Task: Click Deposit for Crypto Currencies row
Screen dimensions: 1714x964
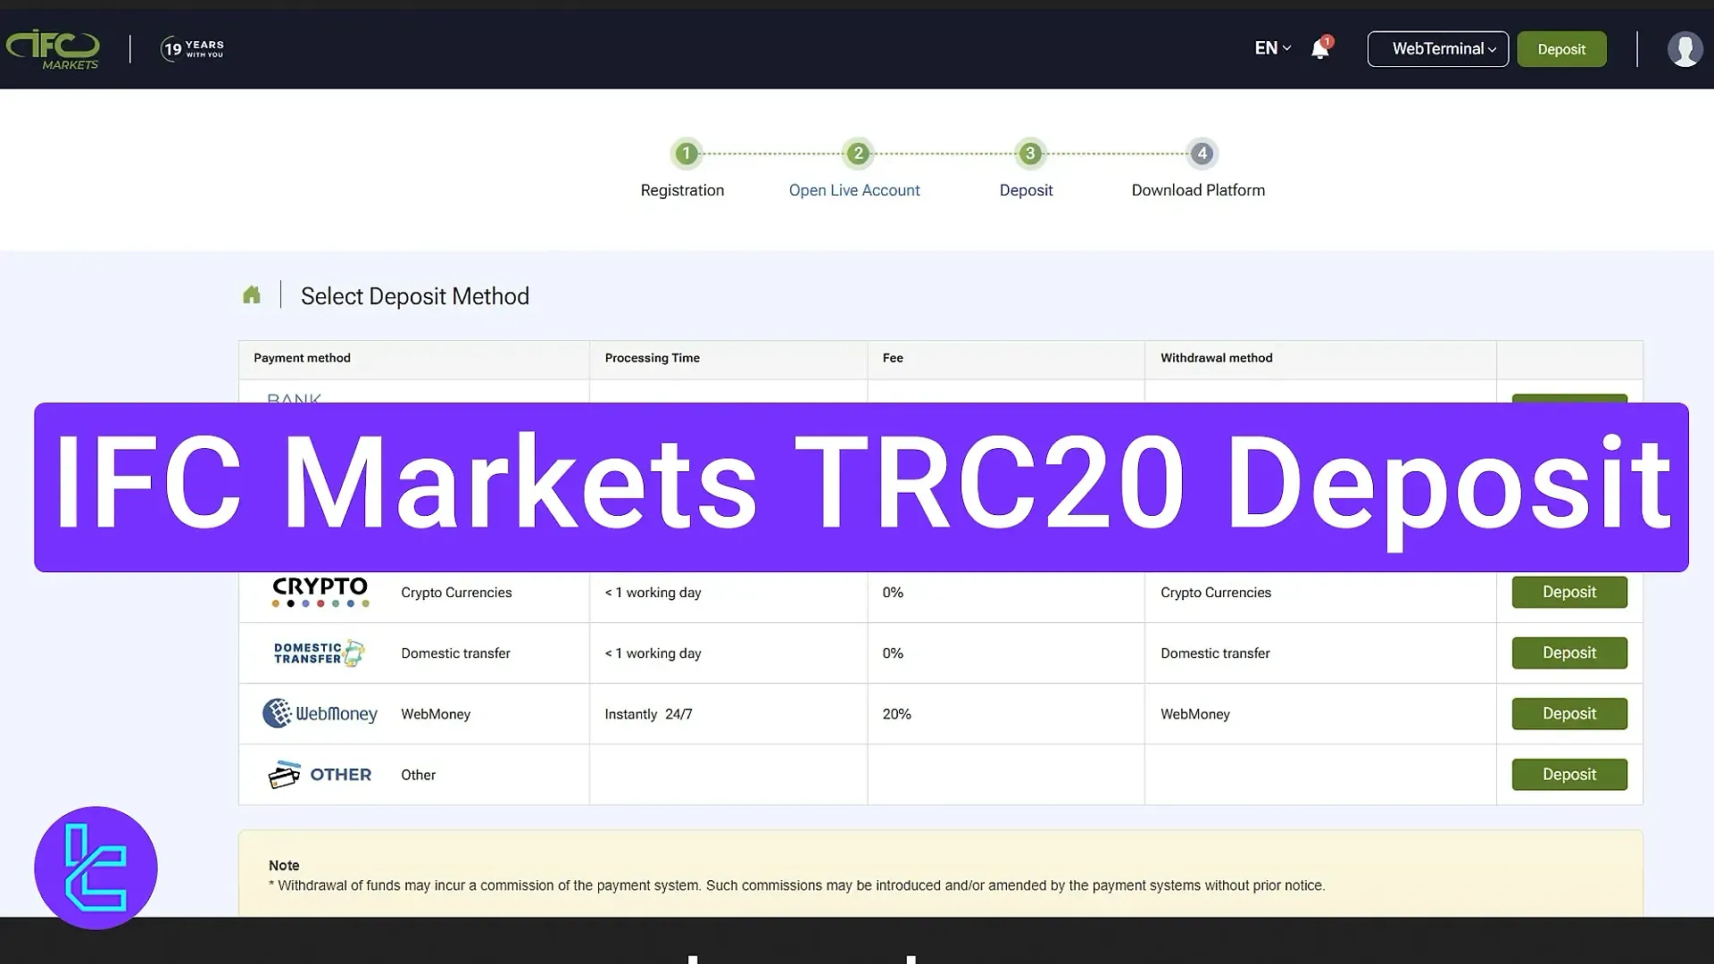Action: pos(1569,592)
